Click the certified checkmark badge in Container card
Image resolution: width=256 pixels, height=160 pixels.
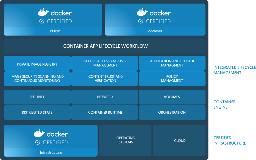point(141,21)
